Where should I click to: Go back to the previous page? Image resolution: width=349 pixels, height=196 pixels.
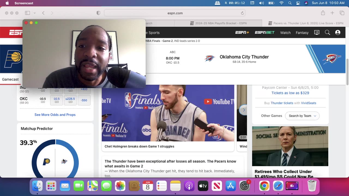[x=43, y=13]
